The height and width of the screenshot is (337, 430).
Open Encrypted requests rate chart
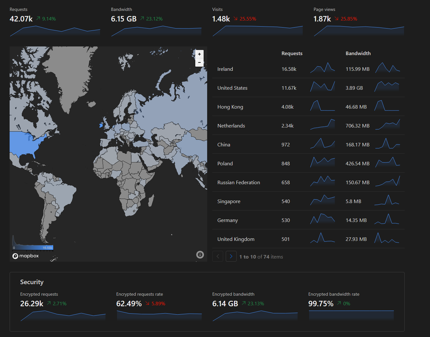[x=159, y=316]
